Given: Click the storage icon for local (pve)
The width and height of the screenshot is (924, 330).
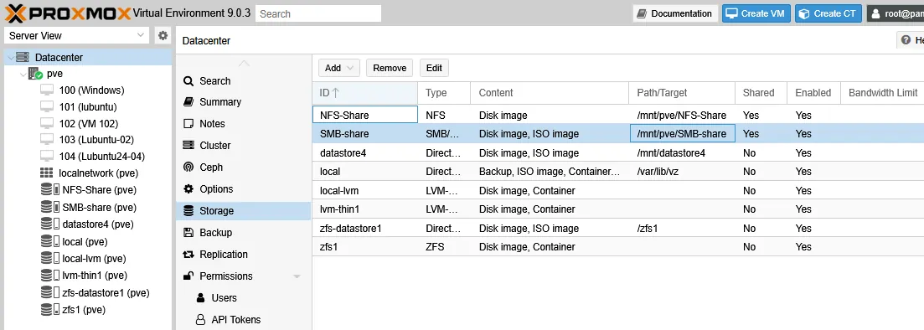Looking at the screenshot, I should (x=49, y=241).
